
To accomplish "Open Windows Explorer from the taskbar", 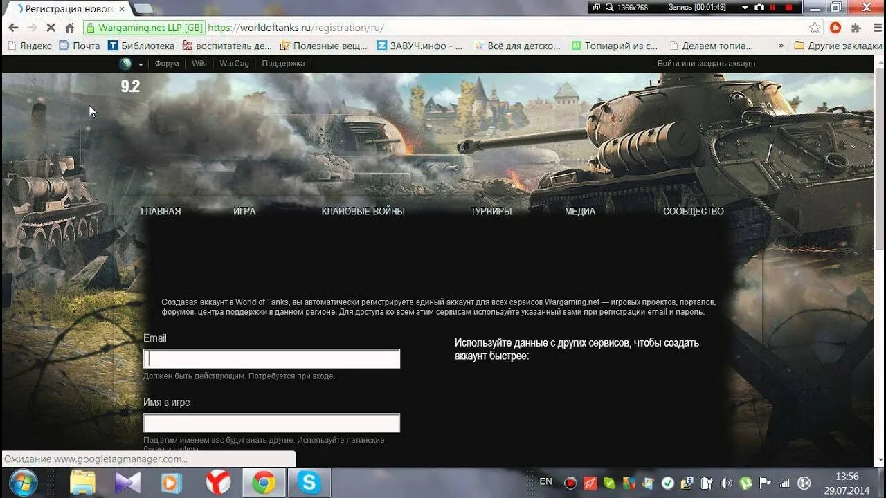I will click(x=83, y=482).
